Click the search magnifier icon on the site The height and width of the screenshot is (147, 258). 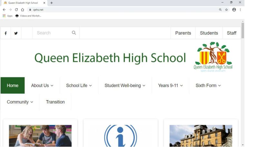(x=74, y=33)
